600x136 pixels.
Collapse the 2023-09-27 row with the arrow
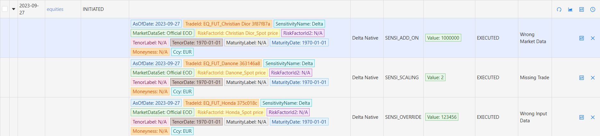click(13, 9)
